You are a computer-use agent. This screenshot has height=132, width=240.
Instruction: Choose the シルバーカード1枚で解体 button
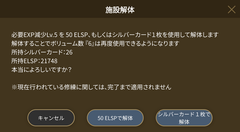(184, 118)
